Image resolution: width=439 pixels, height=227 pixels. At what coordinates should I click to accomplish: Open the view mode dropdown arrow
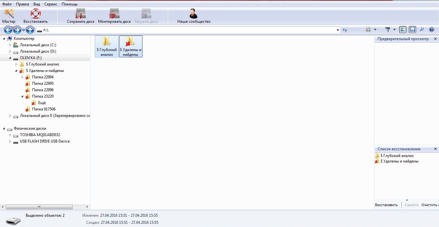tap(375, 30)
